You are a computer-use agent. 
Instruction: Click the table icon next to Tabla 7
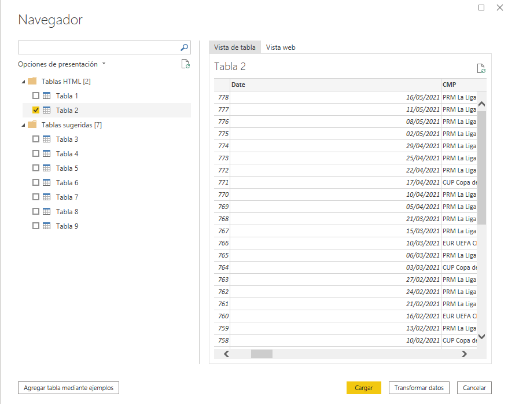(x=47, y=197)
